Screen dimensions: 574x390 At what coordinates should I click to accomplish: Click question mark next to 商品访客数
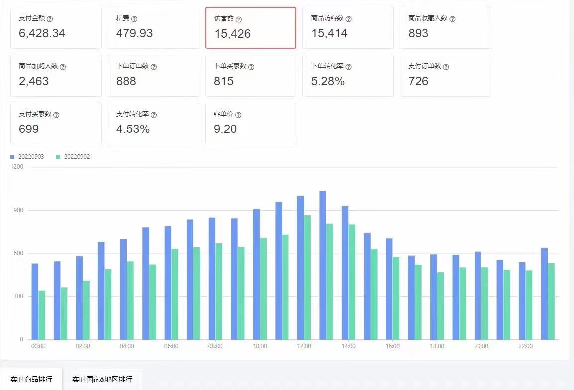(349, 19)
